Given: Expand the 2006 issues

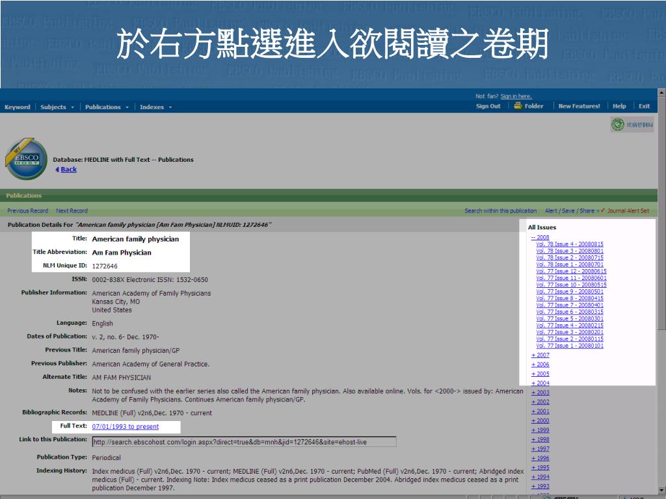Looking at the screenshot, I should tap(540, 365).
